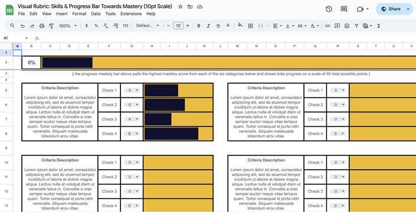Star this spreadsheet document

pyautogui.click(x=181, y=6)
